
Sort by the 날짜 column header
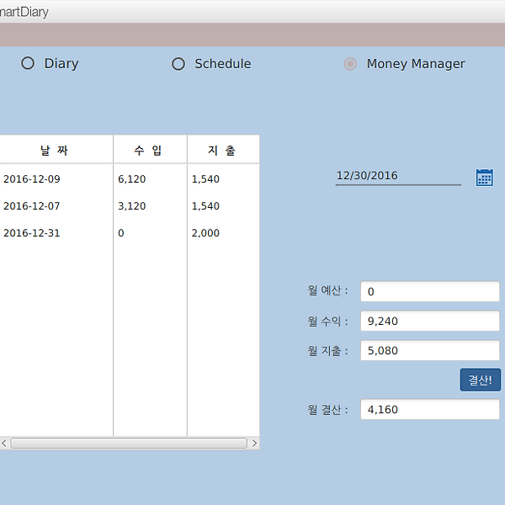point(55,151)
